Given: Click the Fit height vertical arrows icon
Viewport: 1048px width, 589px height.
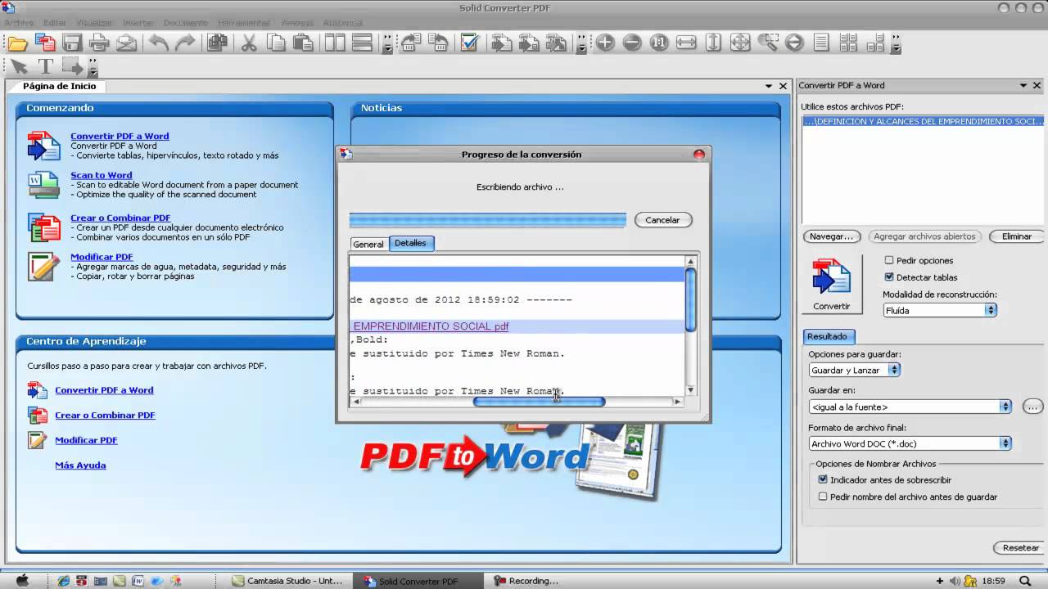Looking at the screenshot, I should (x=713, y=43).
